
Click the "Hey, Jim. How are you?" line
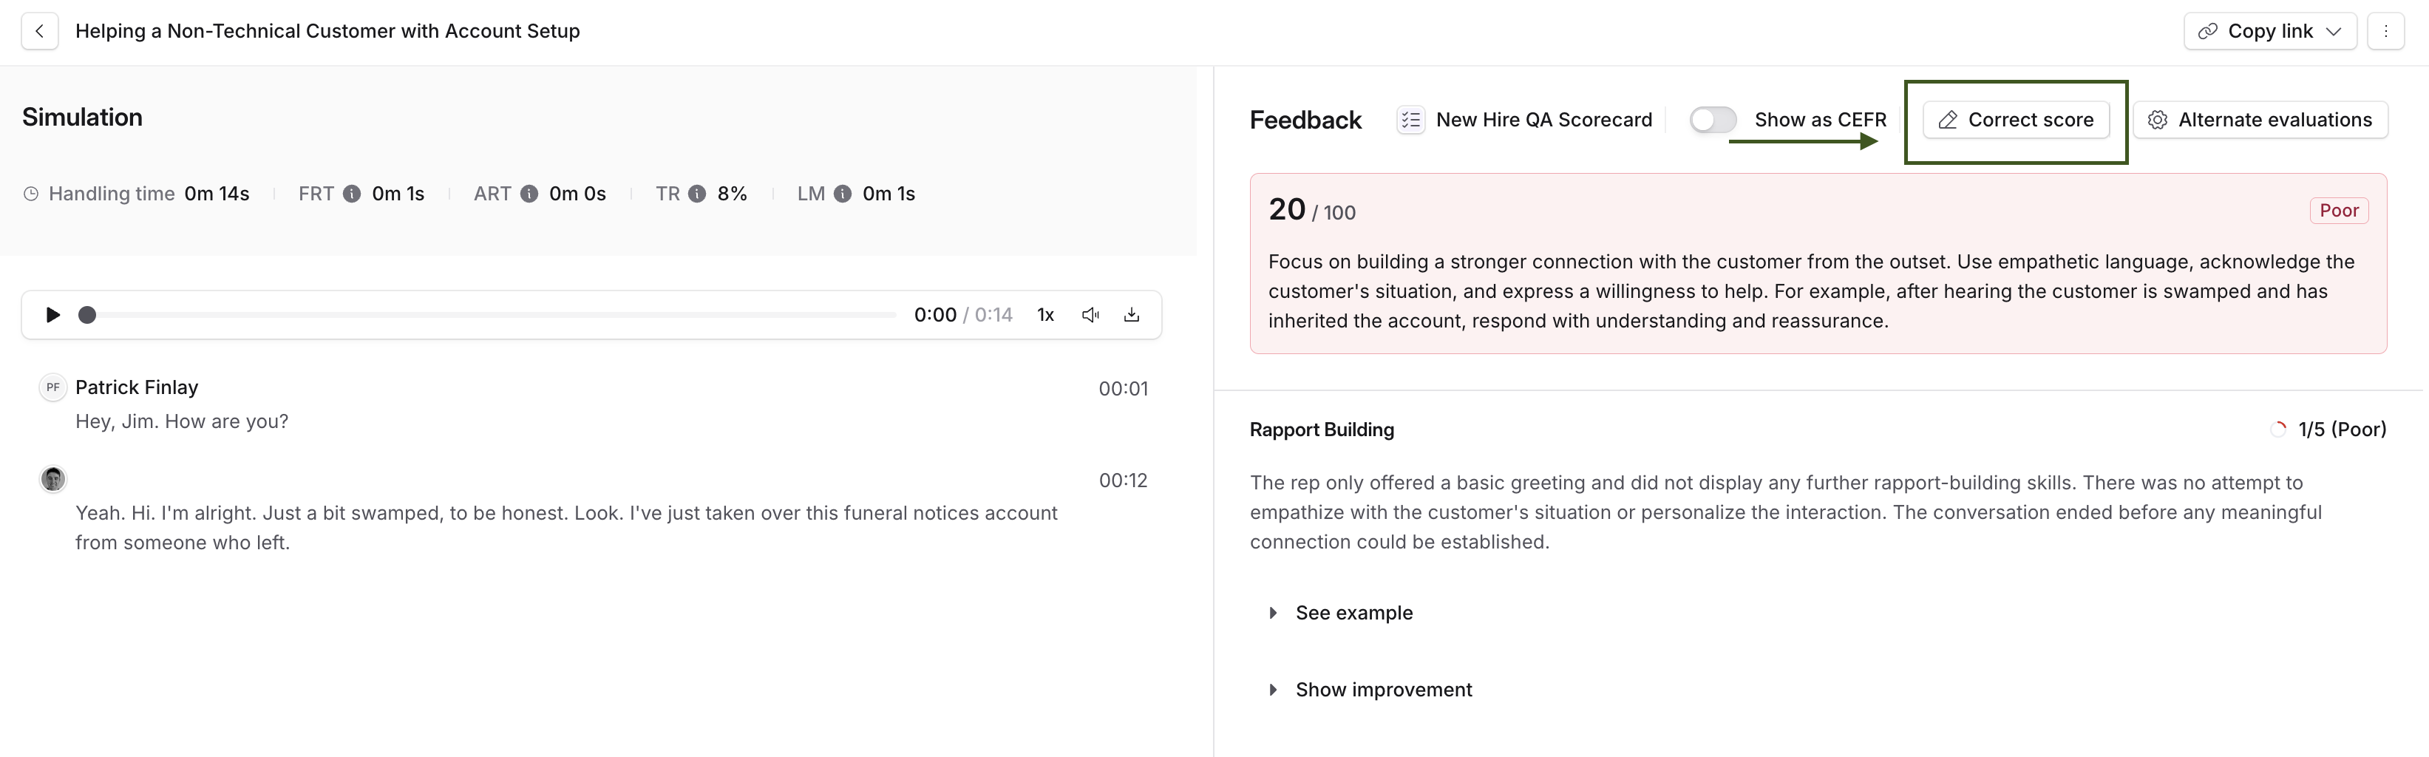pos(182,421)
